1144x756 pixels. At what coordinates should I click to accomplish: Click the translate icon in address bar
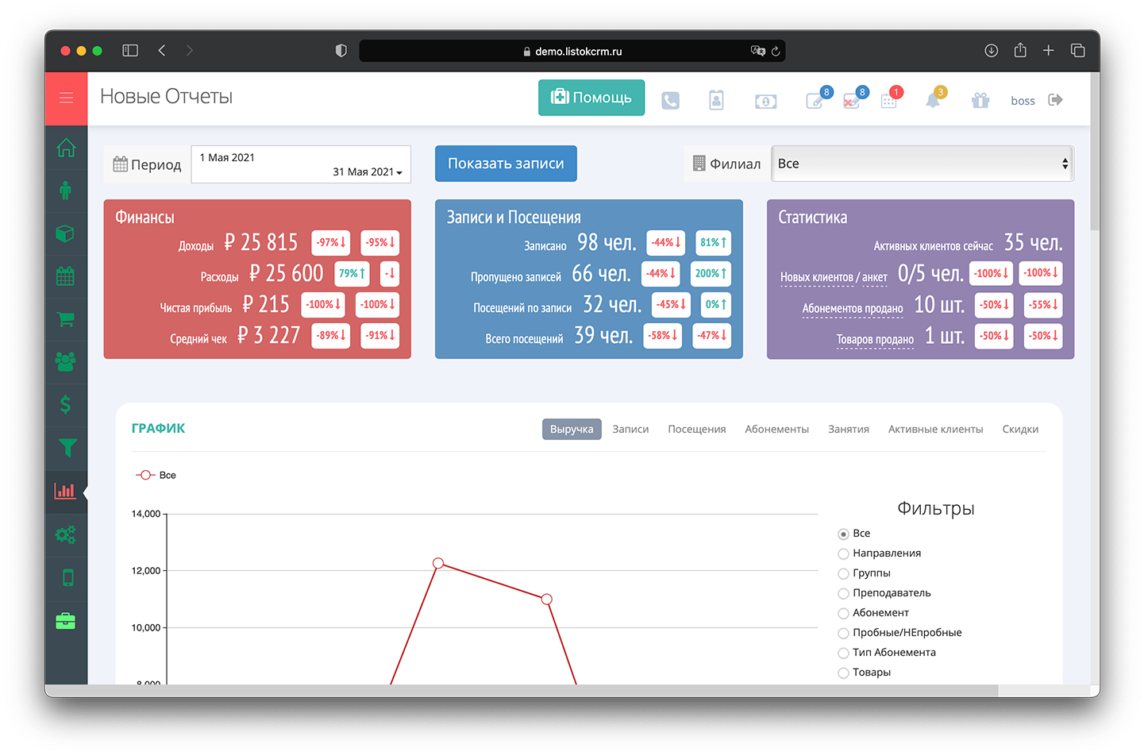click(x=757, y=51)
